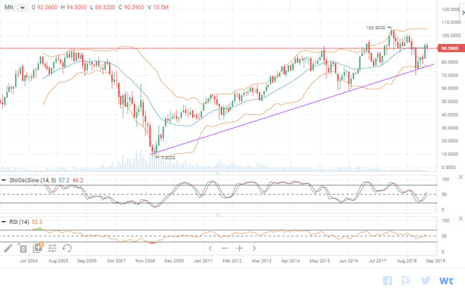The image size is (465, 288).
Task: Click the 90.3900 current price tag
Action: click(x=451, y=48)
